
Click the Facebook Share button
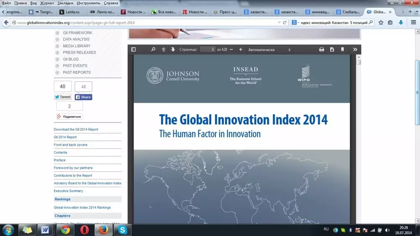[83, 97]
